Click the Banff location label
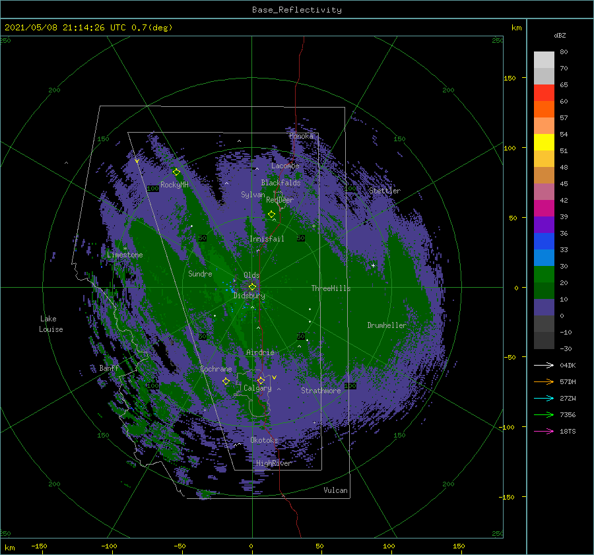 (x=109, y=368)
